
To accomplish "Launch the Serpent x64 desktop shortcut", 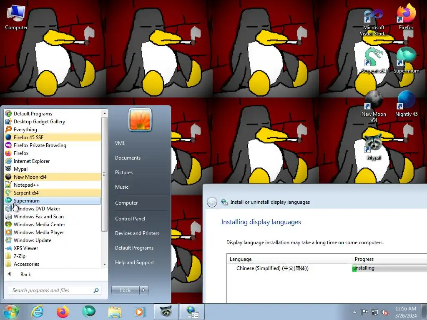I will click(374, 60).
